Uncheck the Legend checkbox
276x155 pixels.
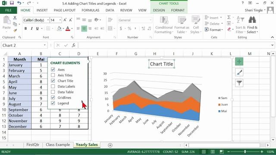[53, 103]
